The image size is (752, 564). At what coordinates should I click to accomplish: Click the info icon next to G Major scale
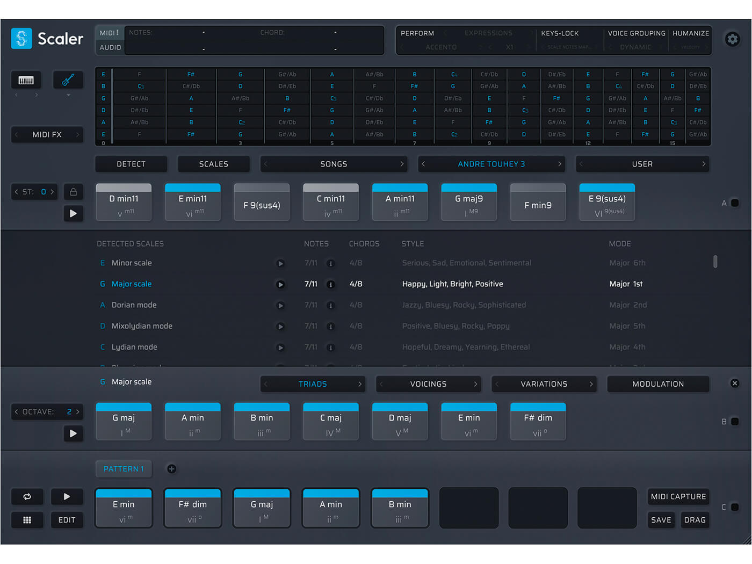tap(330, 284)
